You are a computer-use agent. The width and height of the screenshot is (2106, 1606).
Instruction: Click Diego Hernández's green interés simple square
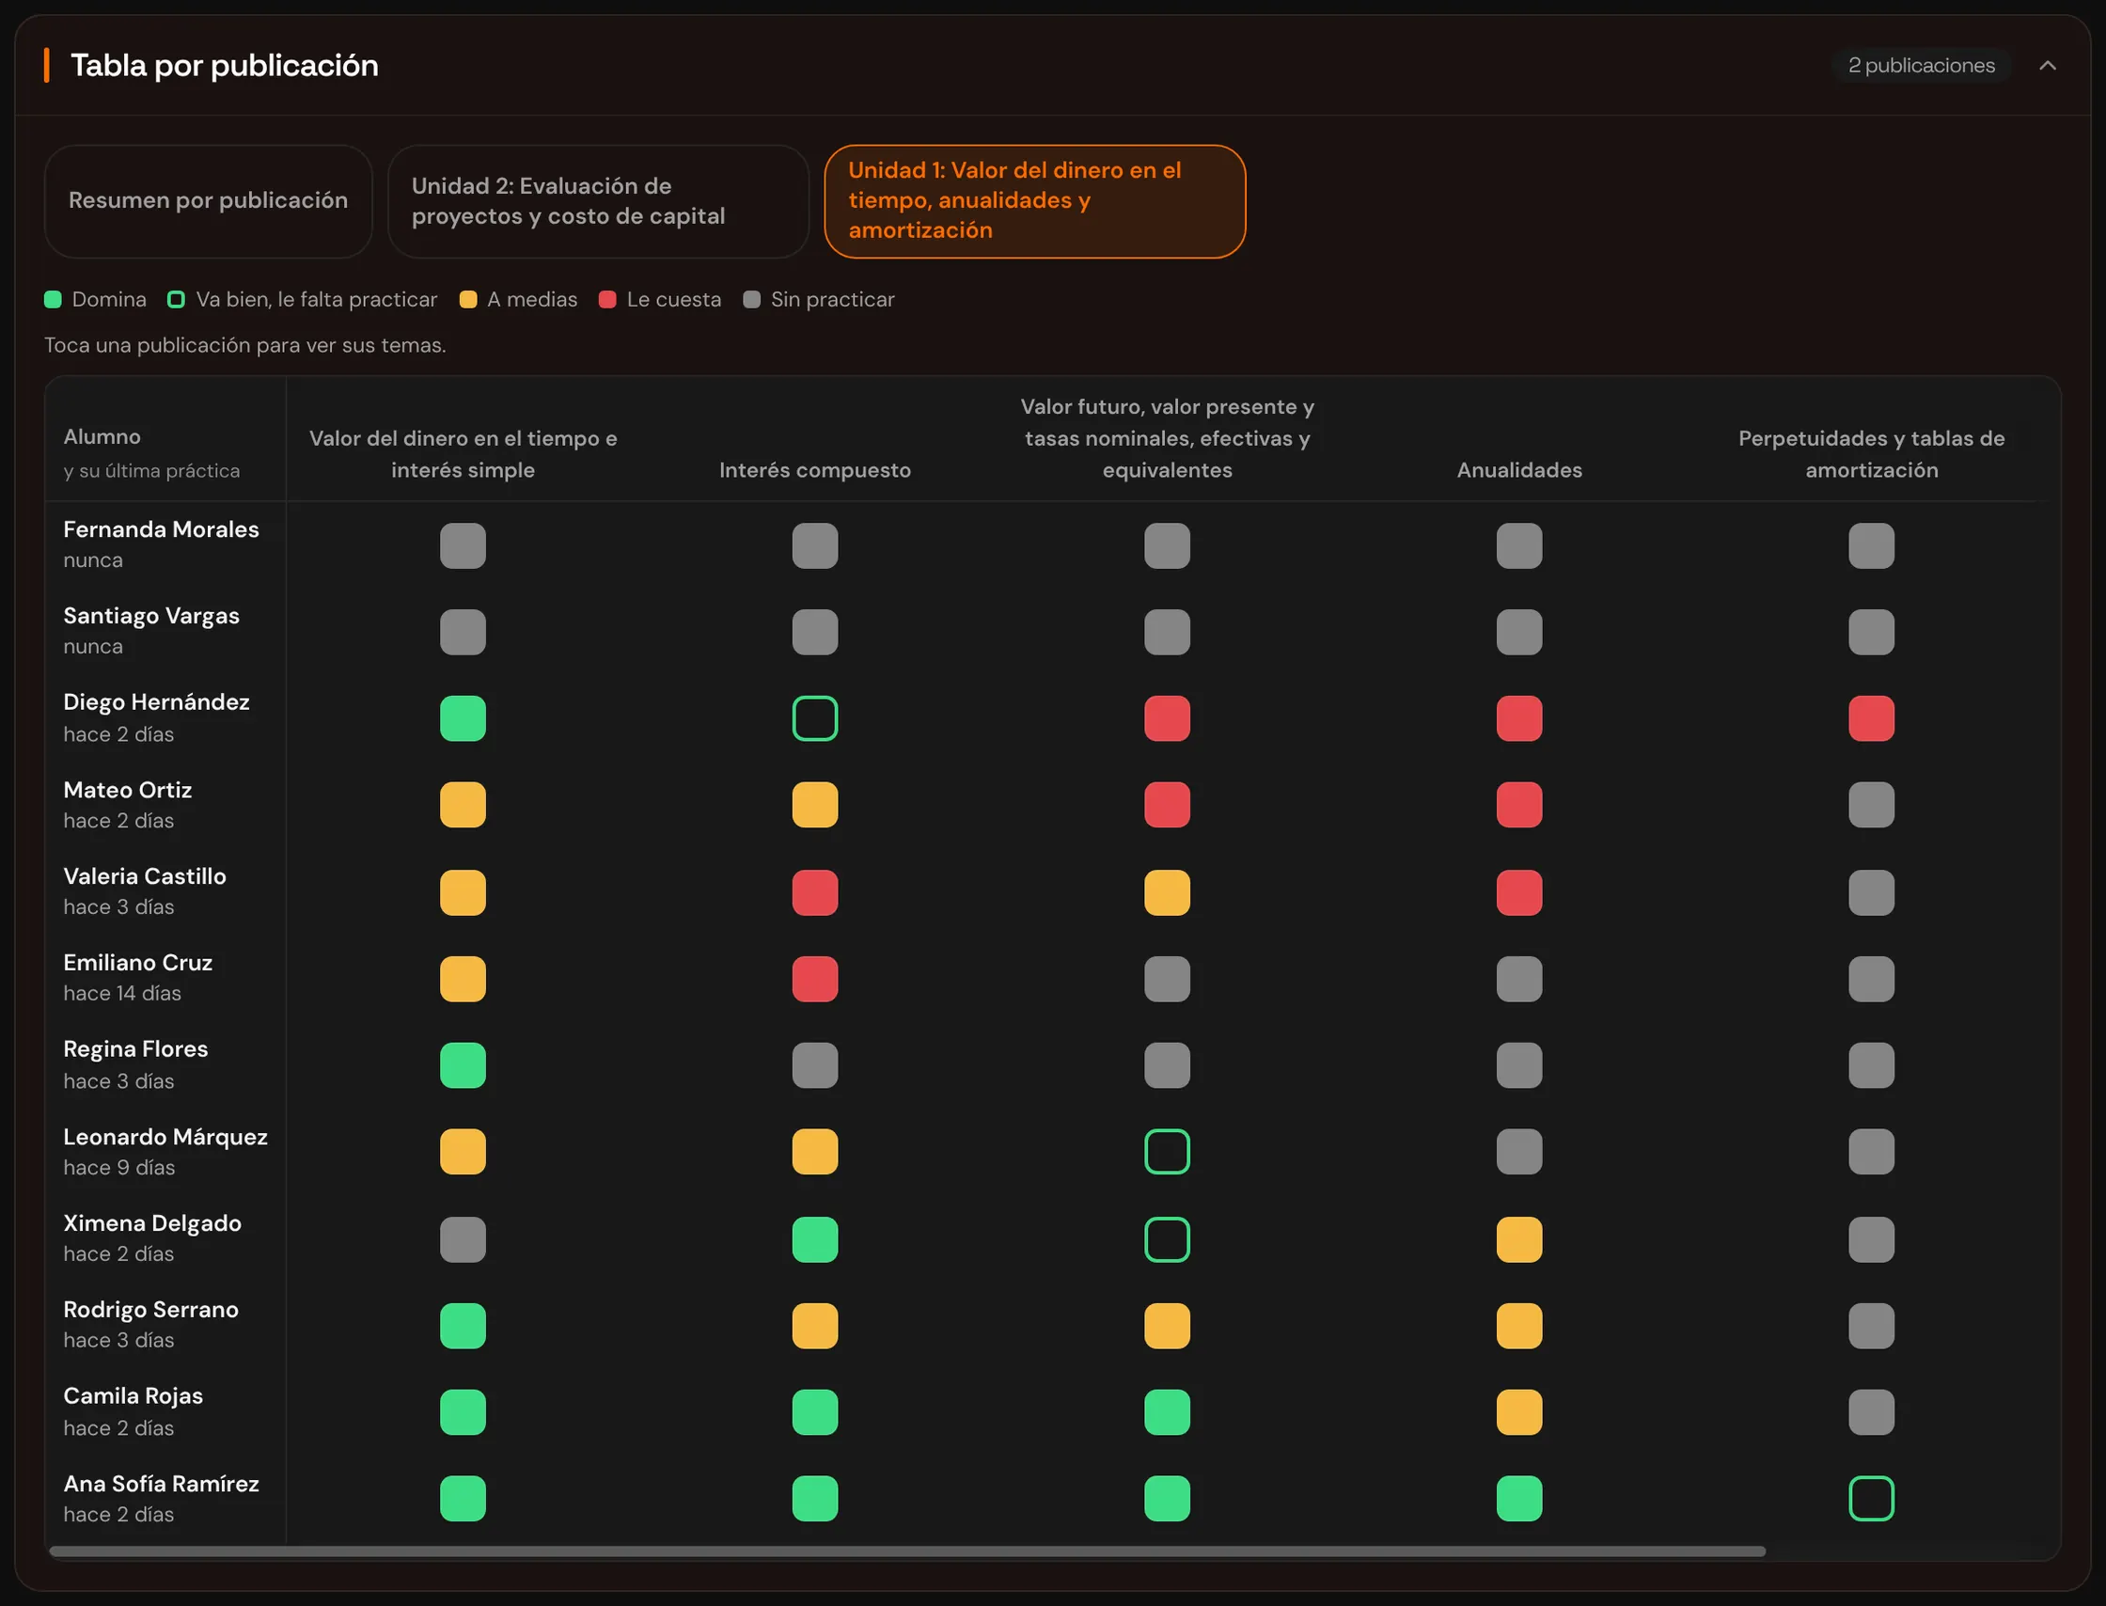click(463, 718)
